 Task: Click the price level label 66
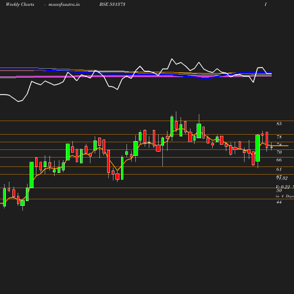279,160
